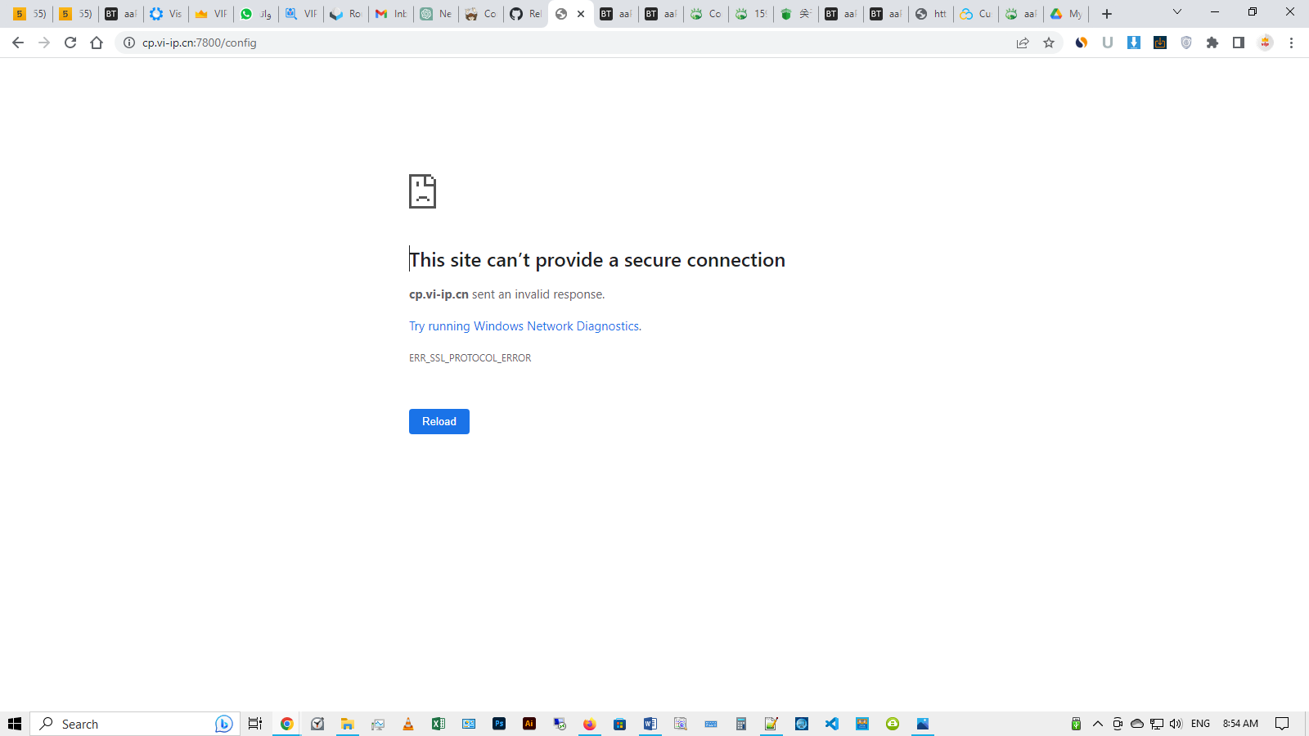This screenshot has width=1309, height=736.
Task: Toggle the browser side panel
Action: [1239, 43]
